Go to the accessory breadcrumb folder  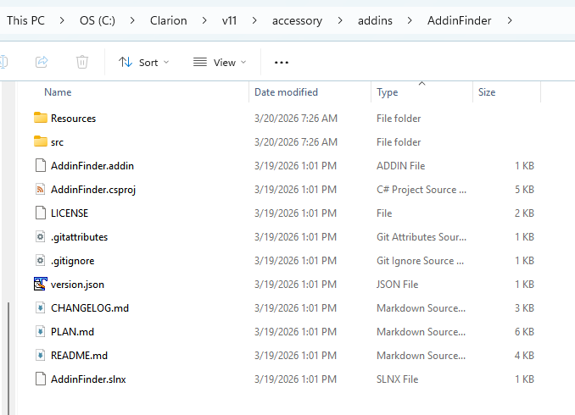297,20
